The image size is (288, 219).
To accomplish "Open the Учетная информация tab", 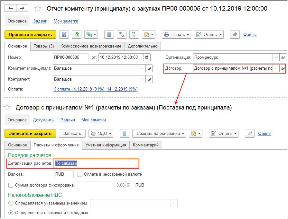I will point(106,145).
